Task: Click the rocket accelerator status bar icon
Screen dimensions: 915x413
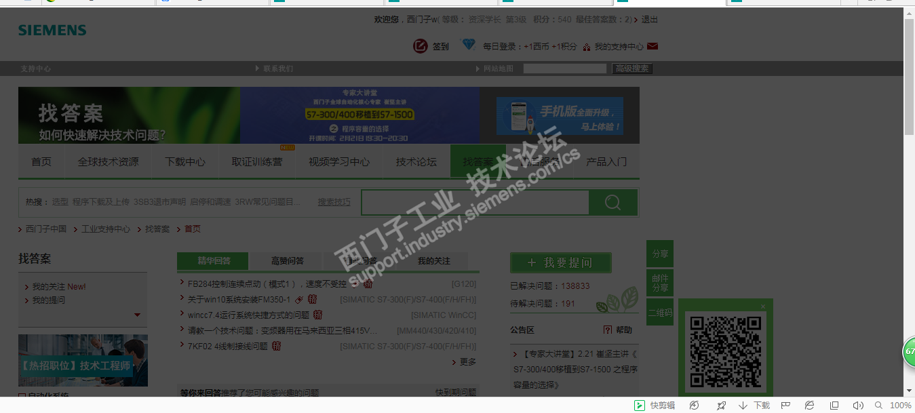Action: coord(722,406)
